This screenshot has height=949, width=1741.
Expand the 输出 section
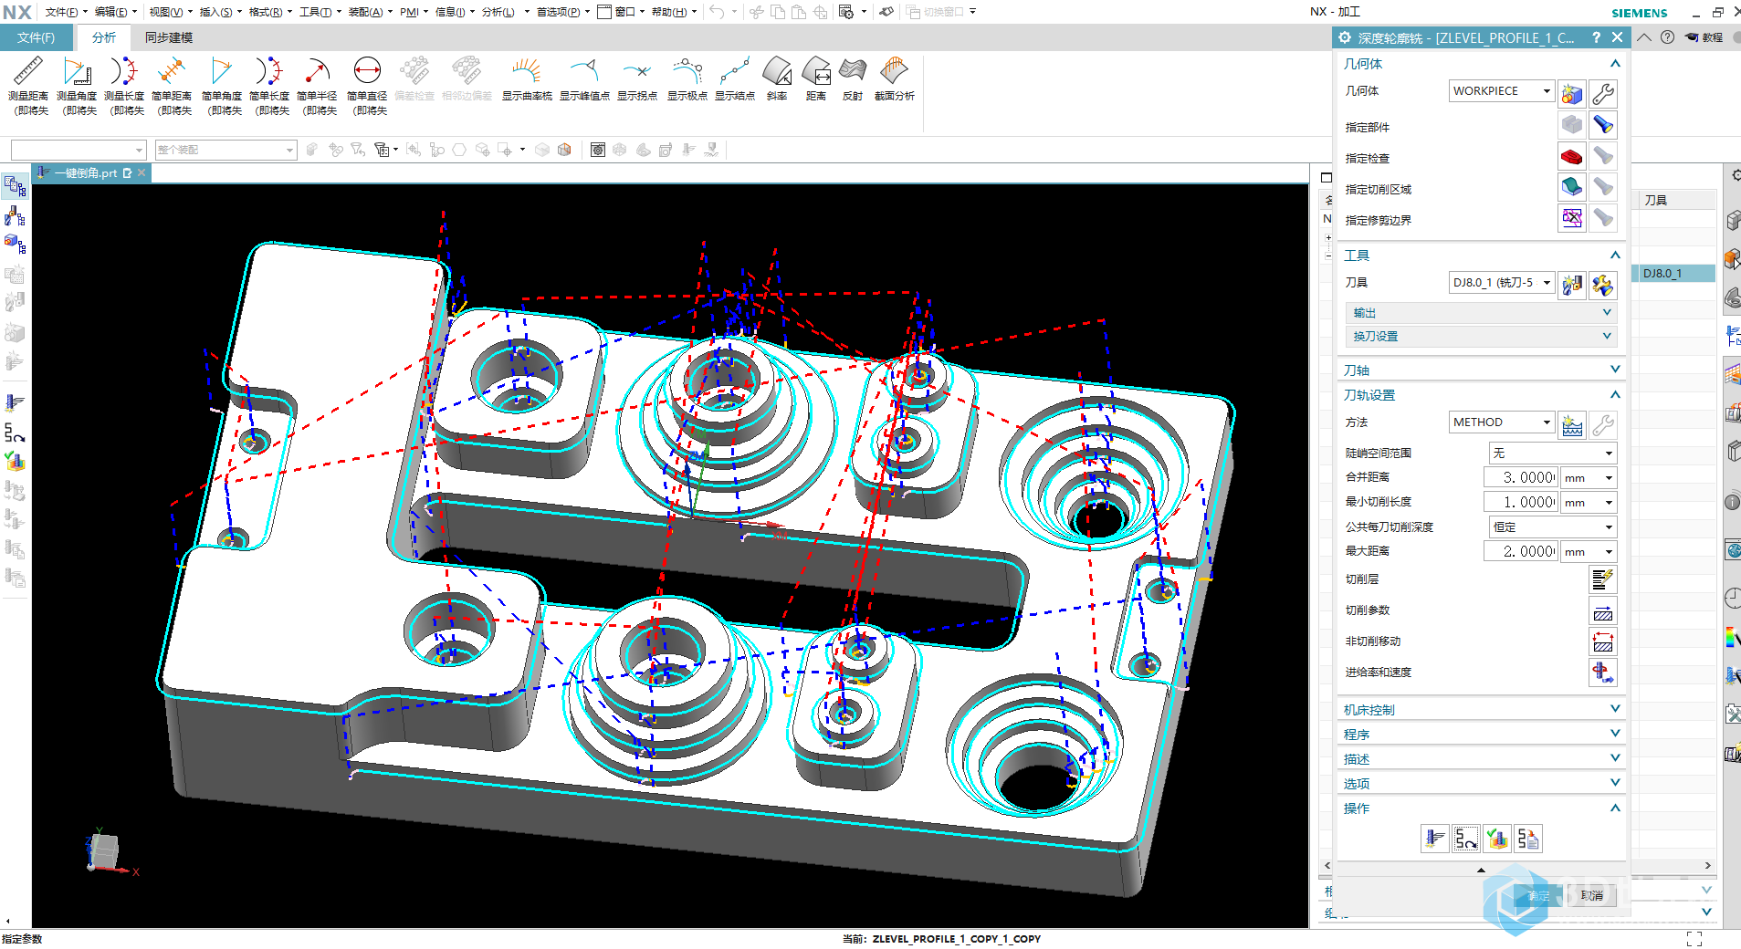(1480, 312)
